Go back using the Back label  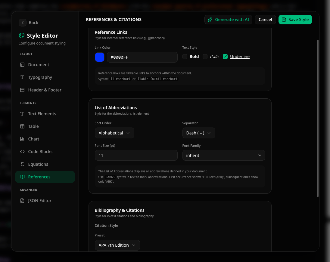(x=33, y=23)
